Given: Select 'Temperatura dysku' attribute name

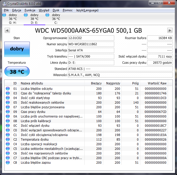Looking at the screenshot, I should (35, 140).
